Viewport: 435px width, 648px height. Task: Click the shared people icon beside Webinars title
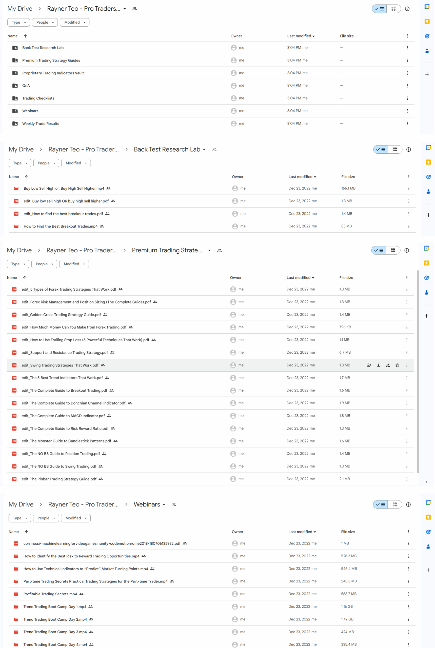pyautogui.click(x=174, y=504)
